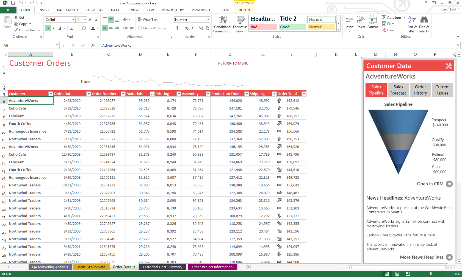Click the Increase Indent icon
Image resolution: width=462 pixels, height=277 pixels.
[x=131, y=28]
